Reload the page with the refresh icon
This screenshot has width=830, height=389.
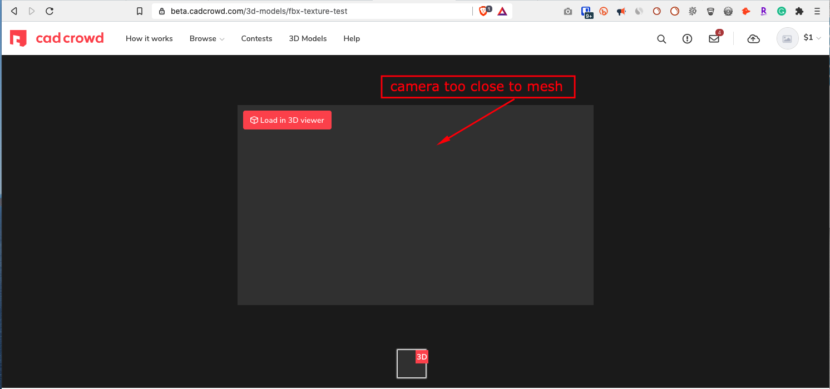(50, 11)
